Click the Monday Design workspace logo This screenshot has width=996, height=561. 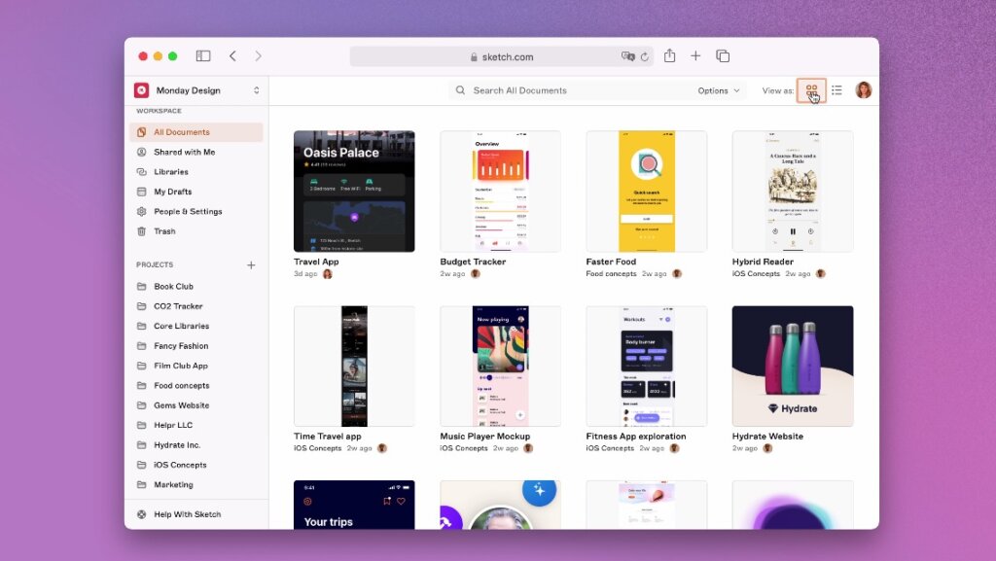pyautogui.click(x=142, y=90)
